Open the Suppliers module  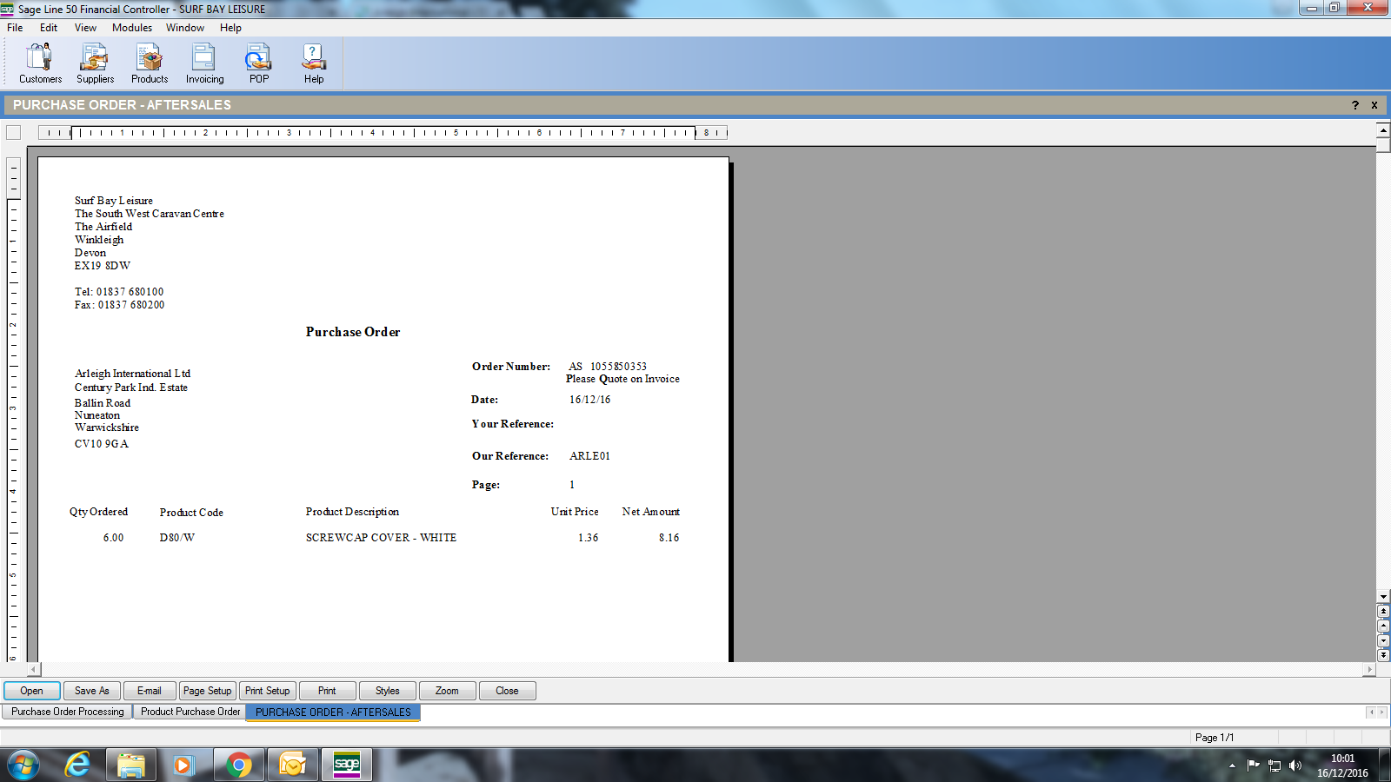[x=95, y=63]
